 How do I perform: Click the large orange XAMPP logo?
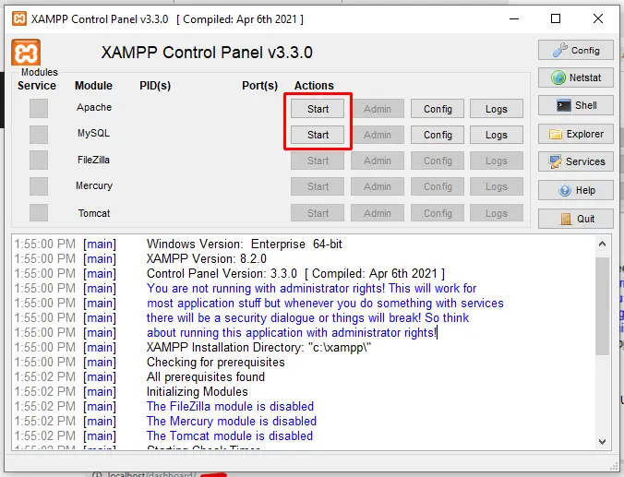click(26, 52)
